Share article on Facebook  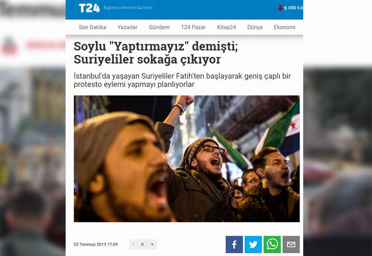[234, 244]
